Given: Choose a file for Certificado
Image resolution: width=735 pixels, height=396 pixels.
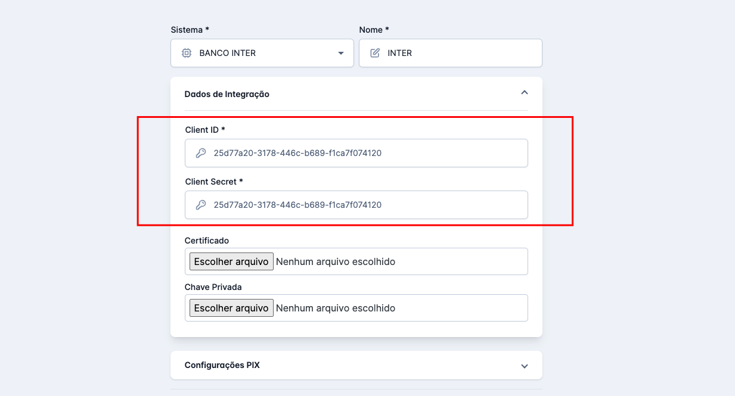Looking at the screenshot, I should tap(231, 261).
